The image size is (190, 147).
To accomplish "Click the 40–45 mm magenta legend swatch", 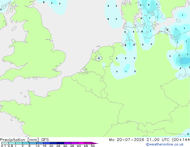I will (81, 143).
